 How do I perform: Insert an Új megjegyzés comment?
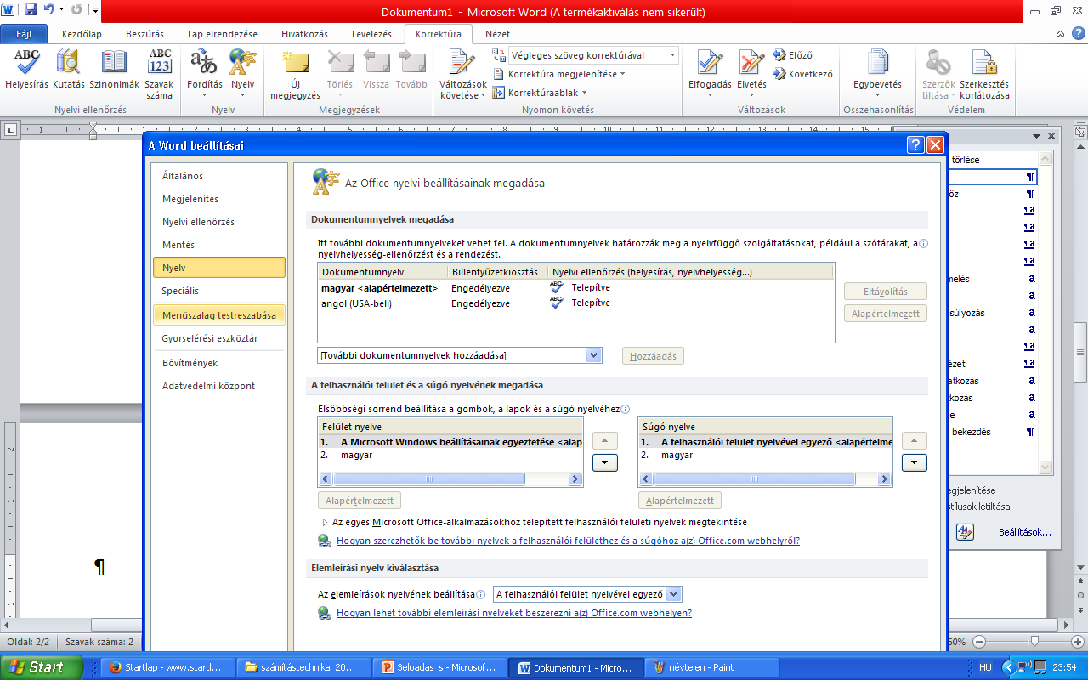(x=295, y=73)
